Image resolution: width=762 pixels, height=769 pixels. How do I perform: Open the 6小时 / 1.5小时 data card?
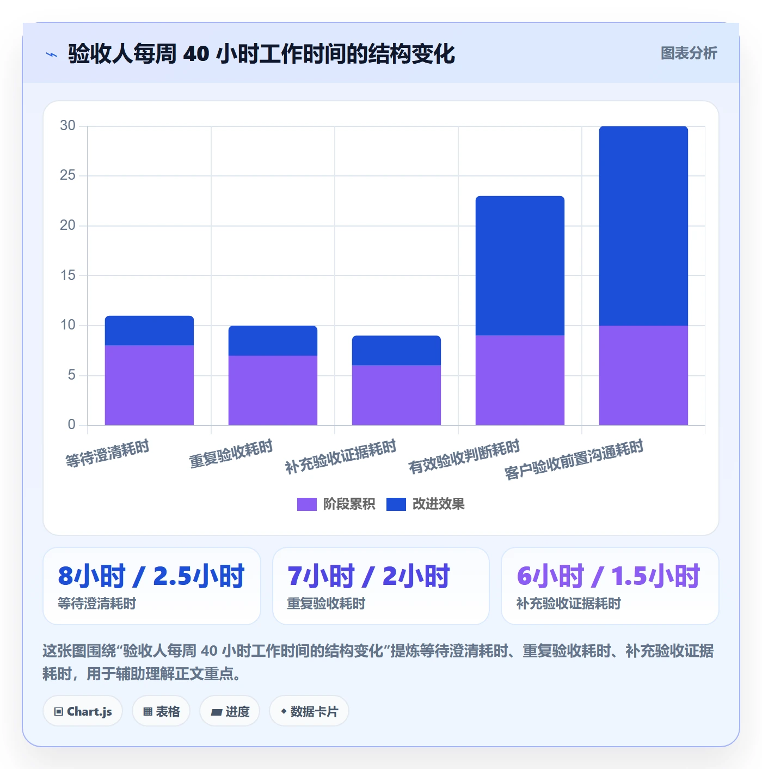click(x=610, y=586)
